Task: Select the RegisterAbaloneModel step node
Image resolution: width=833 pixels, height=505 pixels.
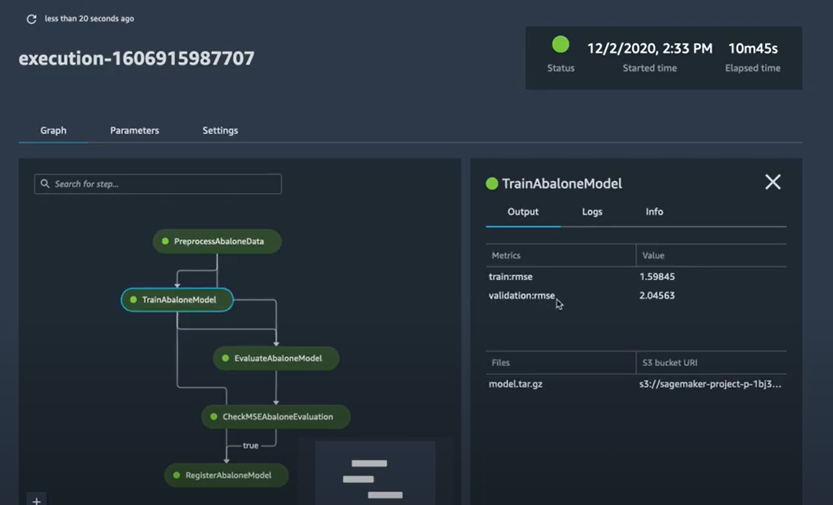Action: point(227,475)
